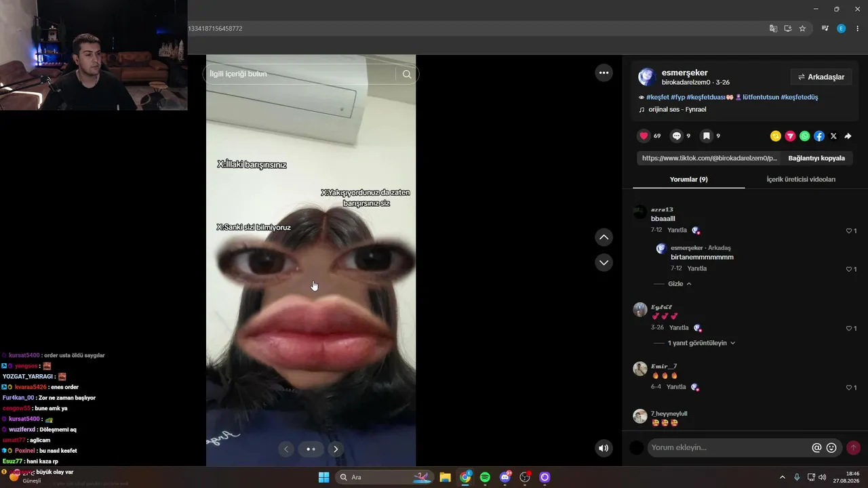The image size is (868, 488).
Task: Open the #fyp hashtag
Action: [x=677, y=97]
